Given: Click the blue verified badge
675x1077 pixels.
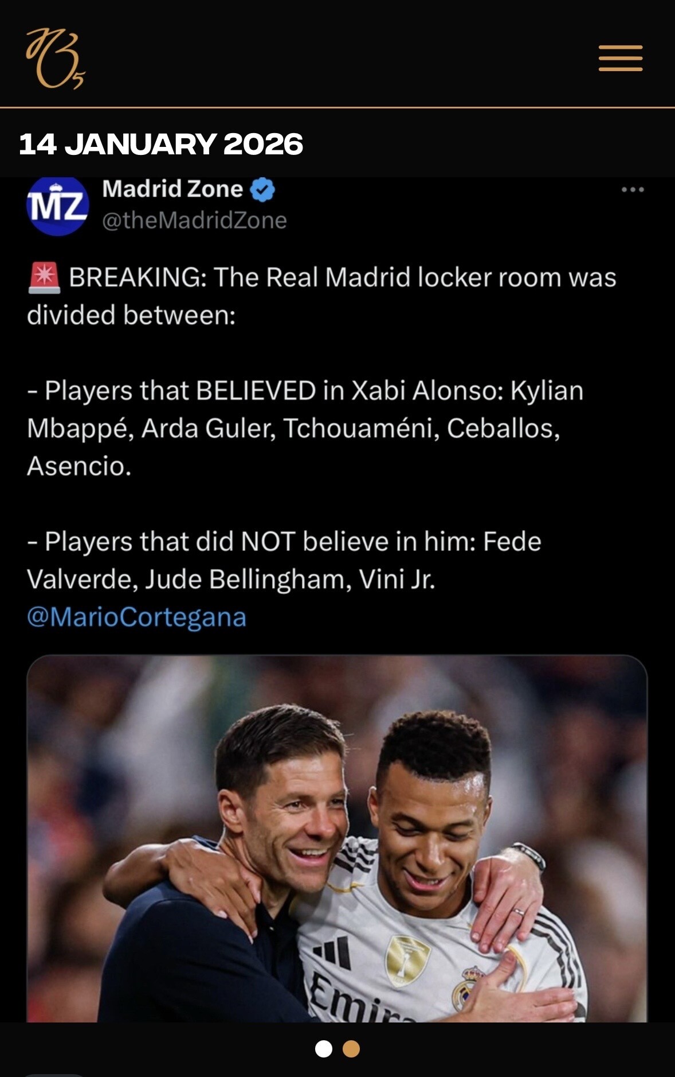Looking at the screenshot, I should 263,190.
